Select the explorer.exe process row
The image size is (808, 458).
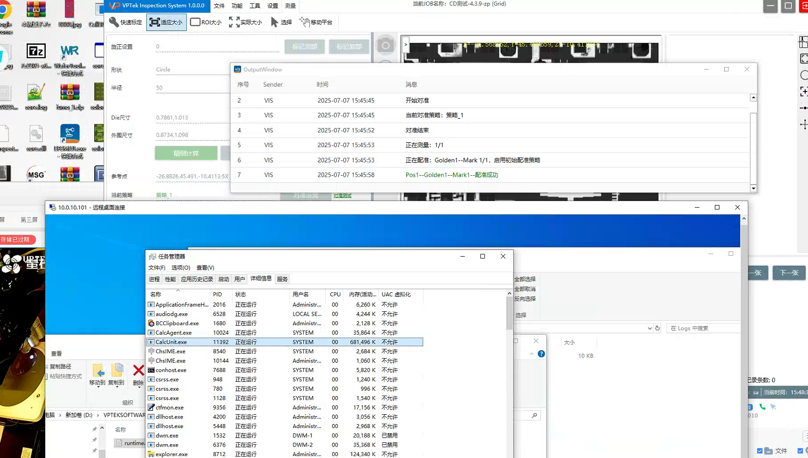pos(285,454)
